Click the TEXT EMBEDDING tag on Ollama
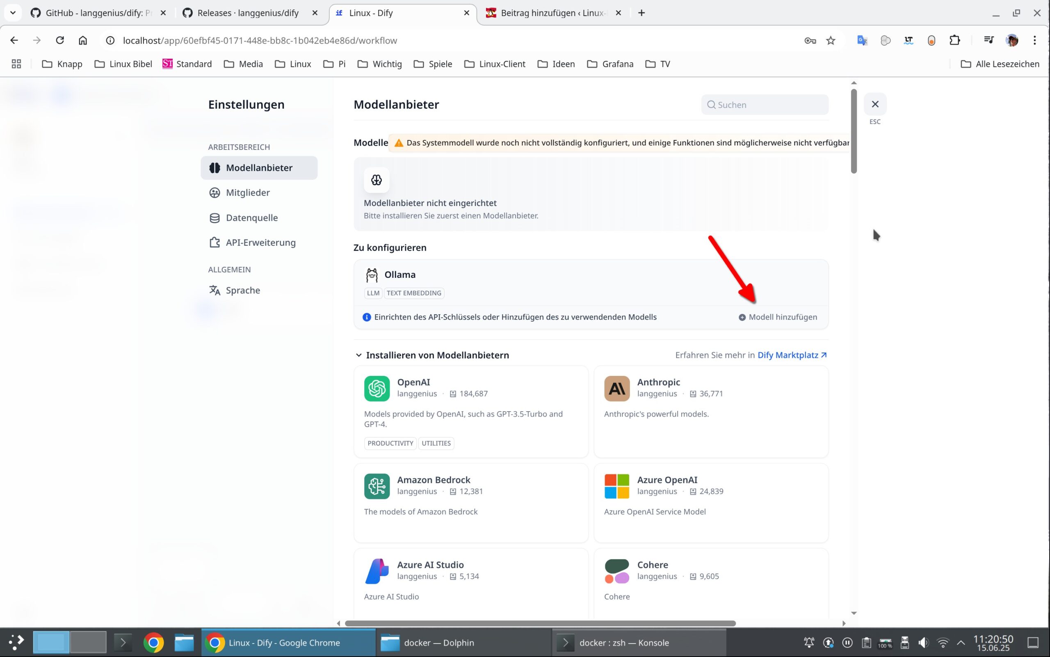Viewport: 1050px width, 657px height. click(414, 293)
